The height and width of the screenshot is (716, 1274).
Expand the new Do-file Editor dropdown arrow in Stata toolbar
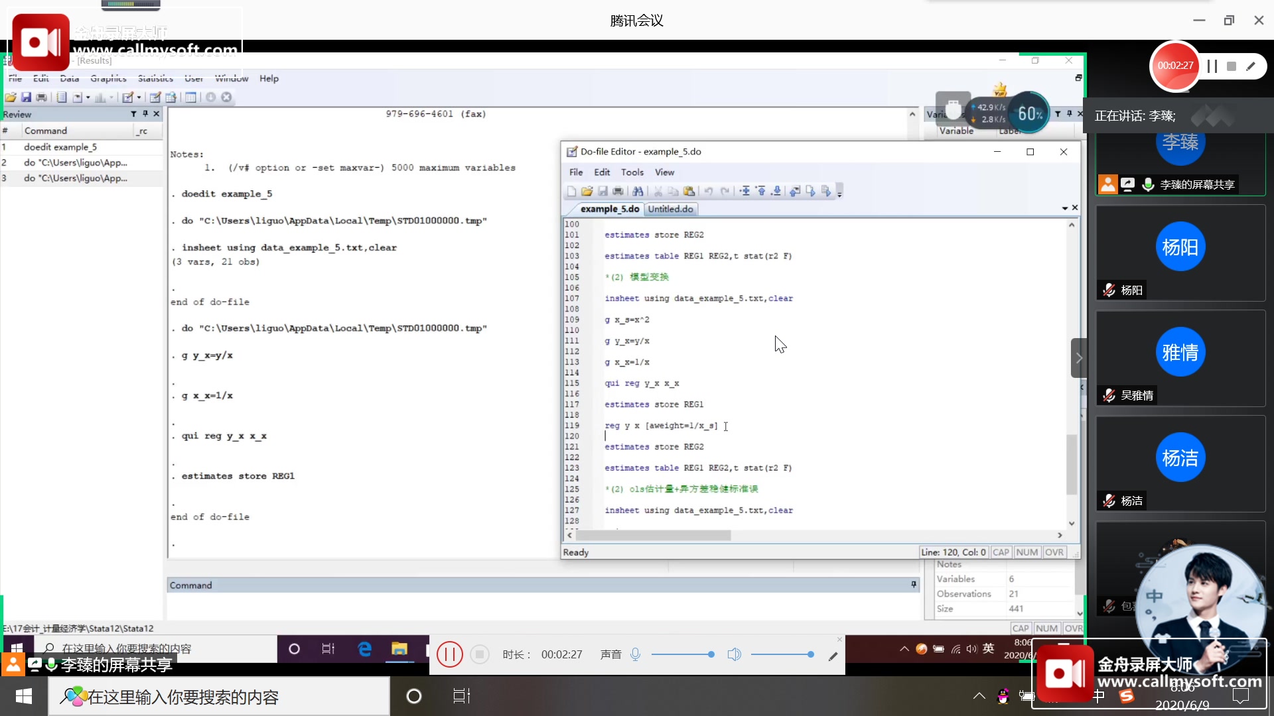click(139, 97)
